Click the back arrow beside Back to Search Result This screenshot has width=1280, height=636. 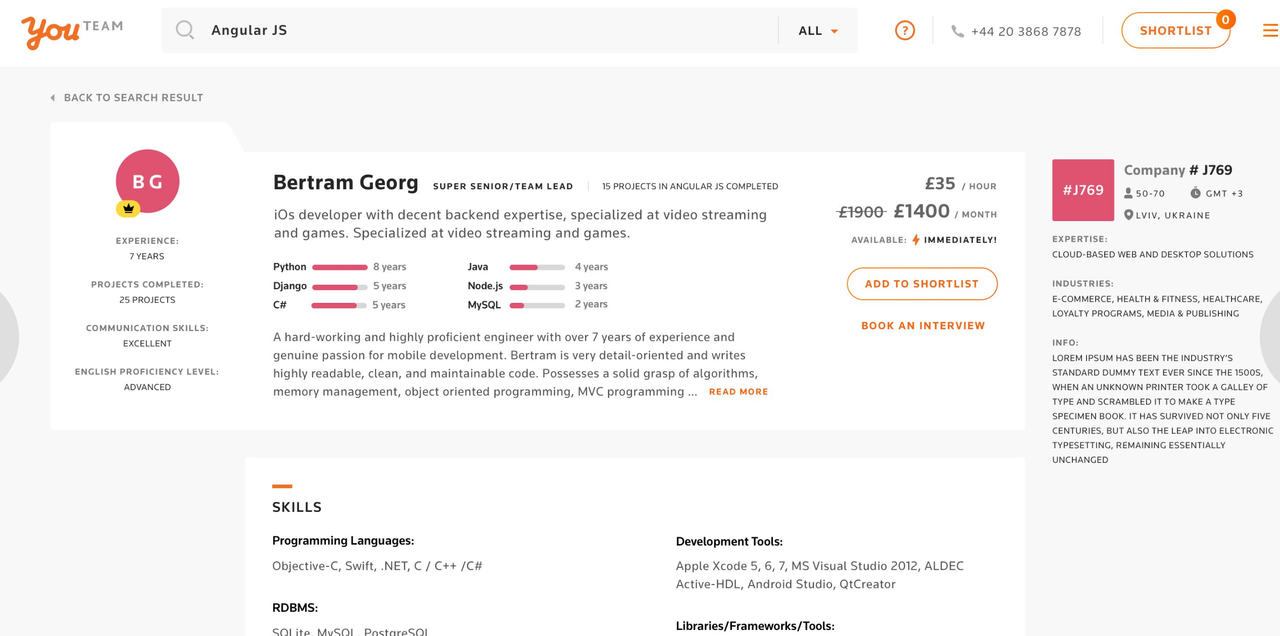point(53,97)
